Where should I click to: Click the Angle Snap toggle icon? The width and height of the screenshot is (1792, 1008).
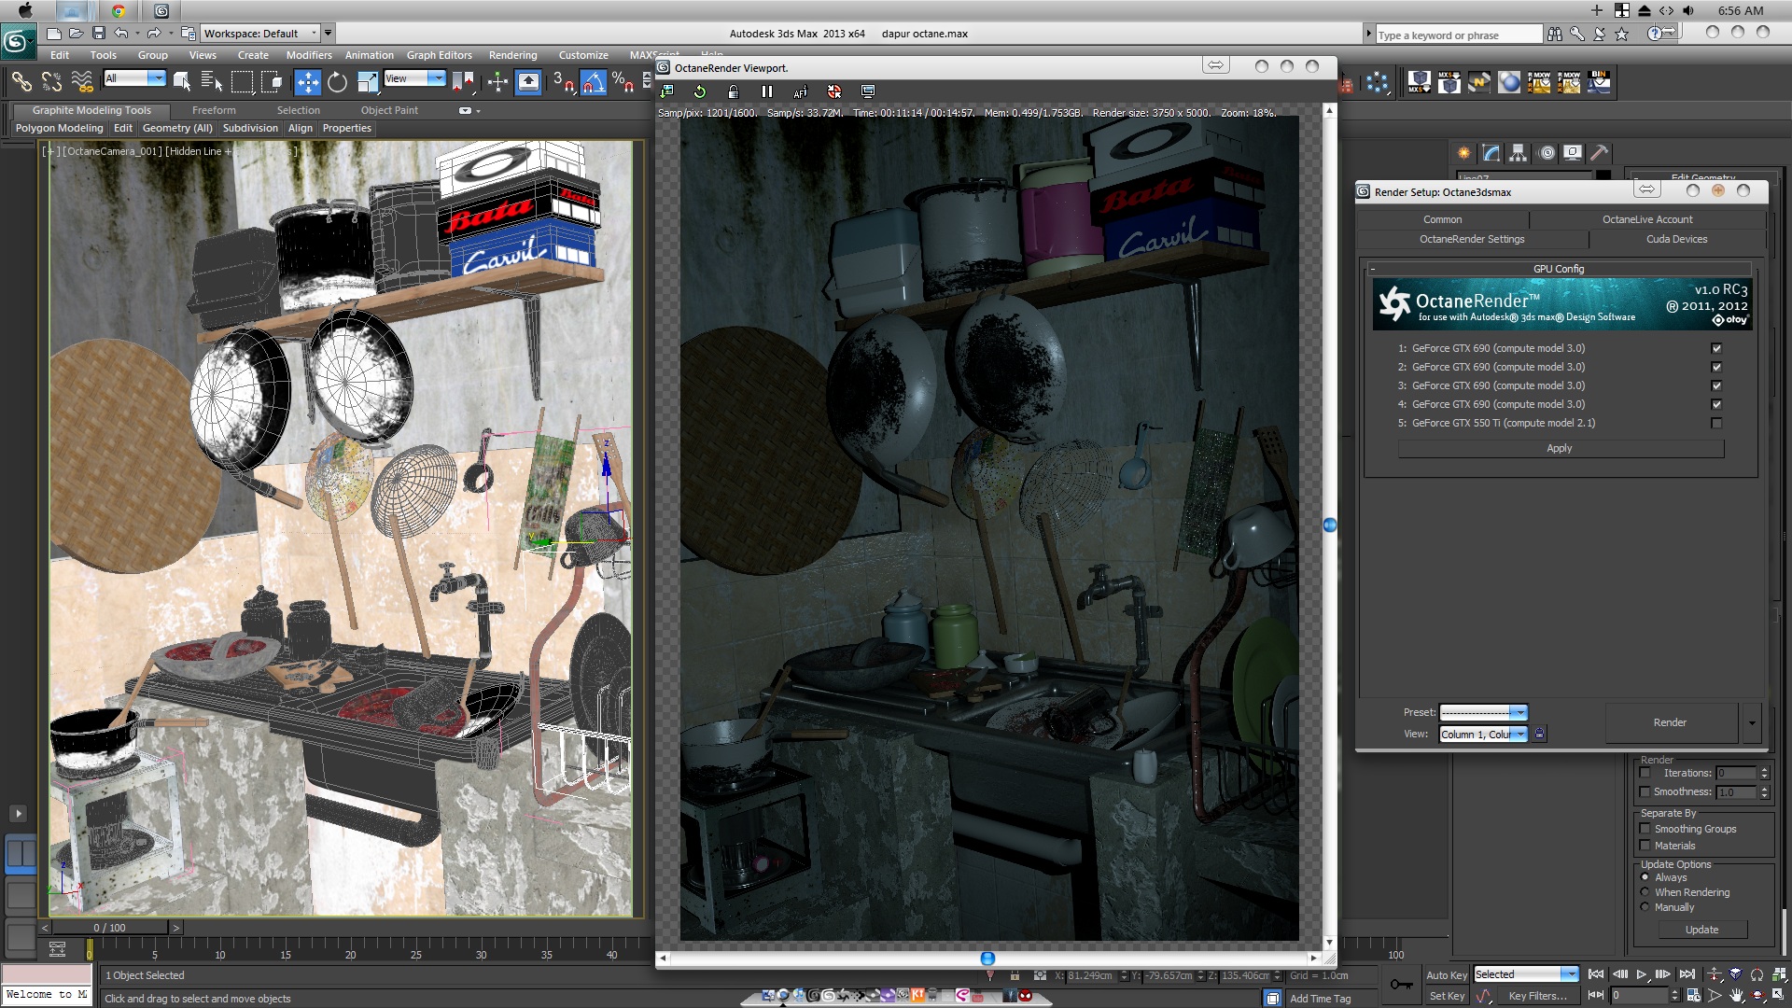(x=594, y=82)
